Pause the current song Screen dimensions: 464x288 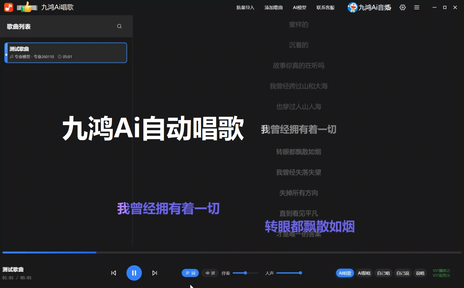(134, 273)
